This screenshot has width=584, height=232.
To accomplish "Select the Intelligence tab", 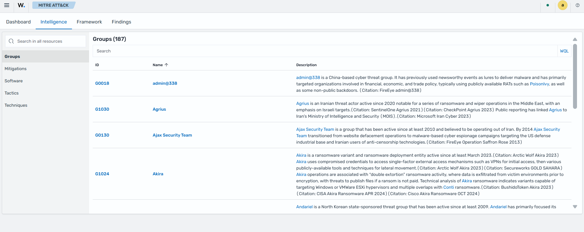I will (54, 22).
